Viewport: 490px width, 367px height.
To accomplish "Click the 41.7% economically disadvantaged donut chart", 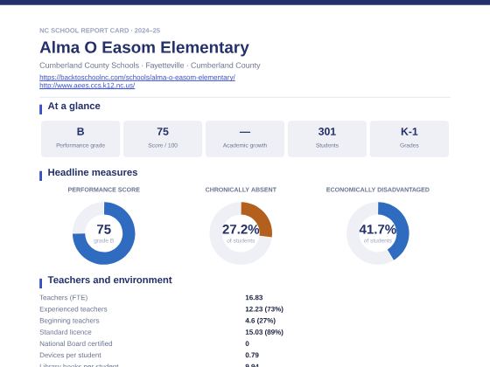I will (x=378, y=233).
